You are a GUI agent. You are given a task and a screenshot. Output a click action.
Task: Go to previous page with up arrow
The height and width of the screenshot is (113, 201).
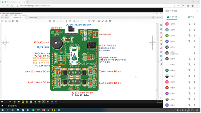point(50,21)
